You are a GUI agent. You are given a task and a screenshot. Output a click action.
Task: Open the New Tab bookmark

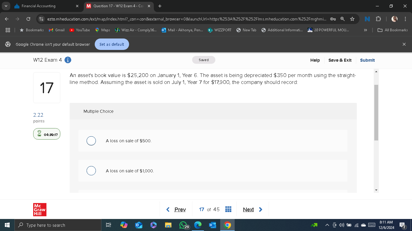coord(246,30)
